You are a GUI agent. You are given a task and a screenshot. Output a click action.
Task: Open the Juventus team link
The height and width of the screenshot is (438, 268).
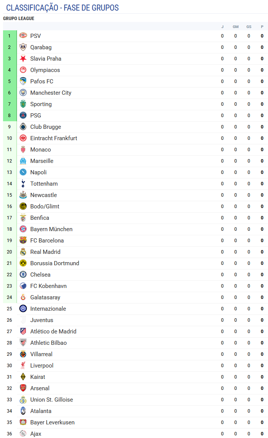pyautogui.click(x=42, y=320)
